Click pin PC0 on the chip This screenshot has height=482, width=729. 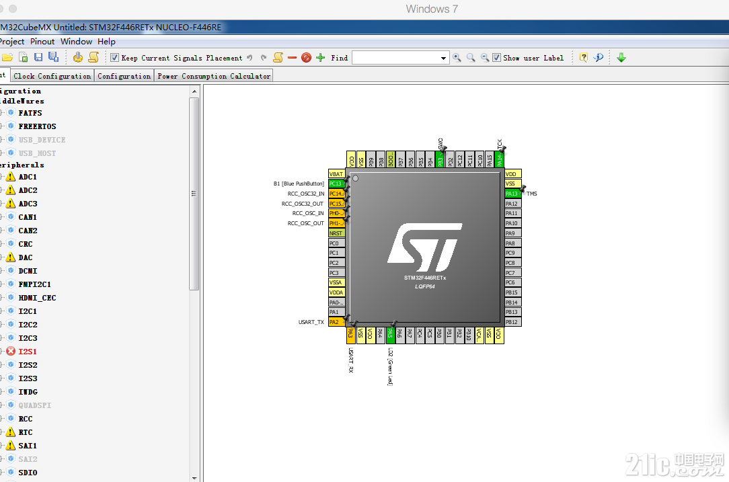[x=336, y=243]
